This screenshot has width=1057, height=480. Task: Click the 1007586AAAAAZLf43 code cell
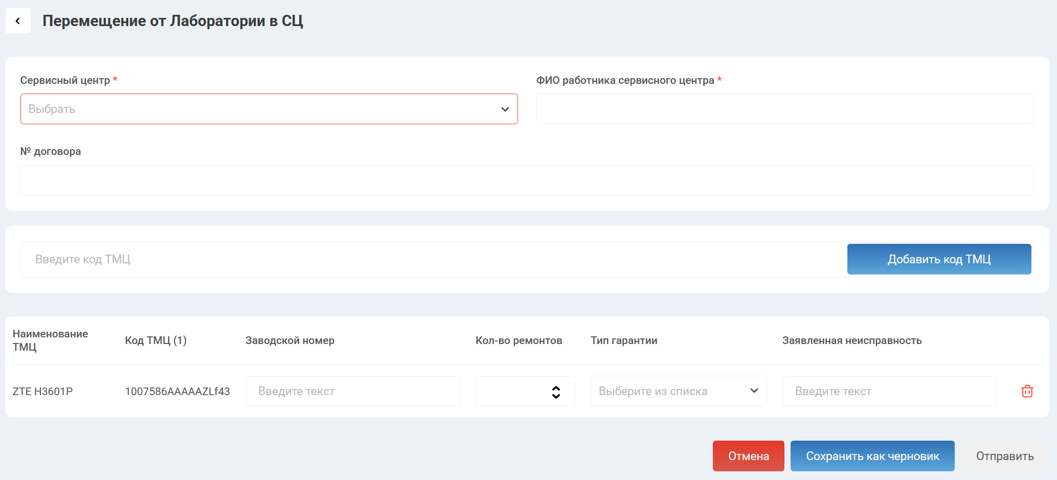pyautogui.click(x=177, y=392)
